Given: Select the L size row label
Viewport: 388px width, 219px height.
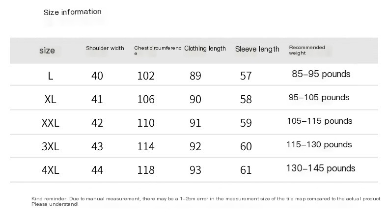Looking at the screenshot, I should [x=51, y=76].
